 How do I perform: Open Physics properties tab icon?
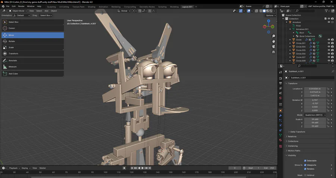point(280,125)
